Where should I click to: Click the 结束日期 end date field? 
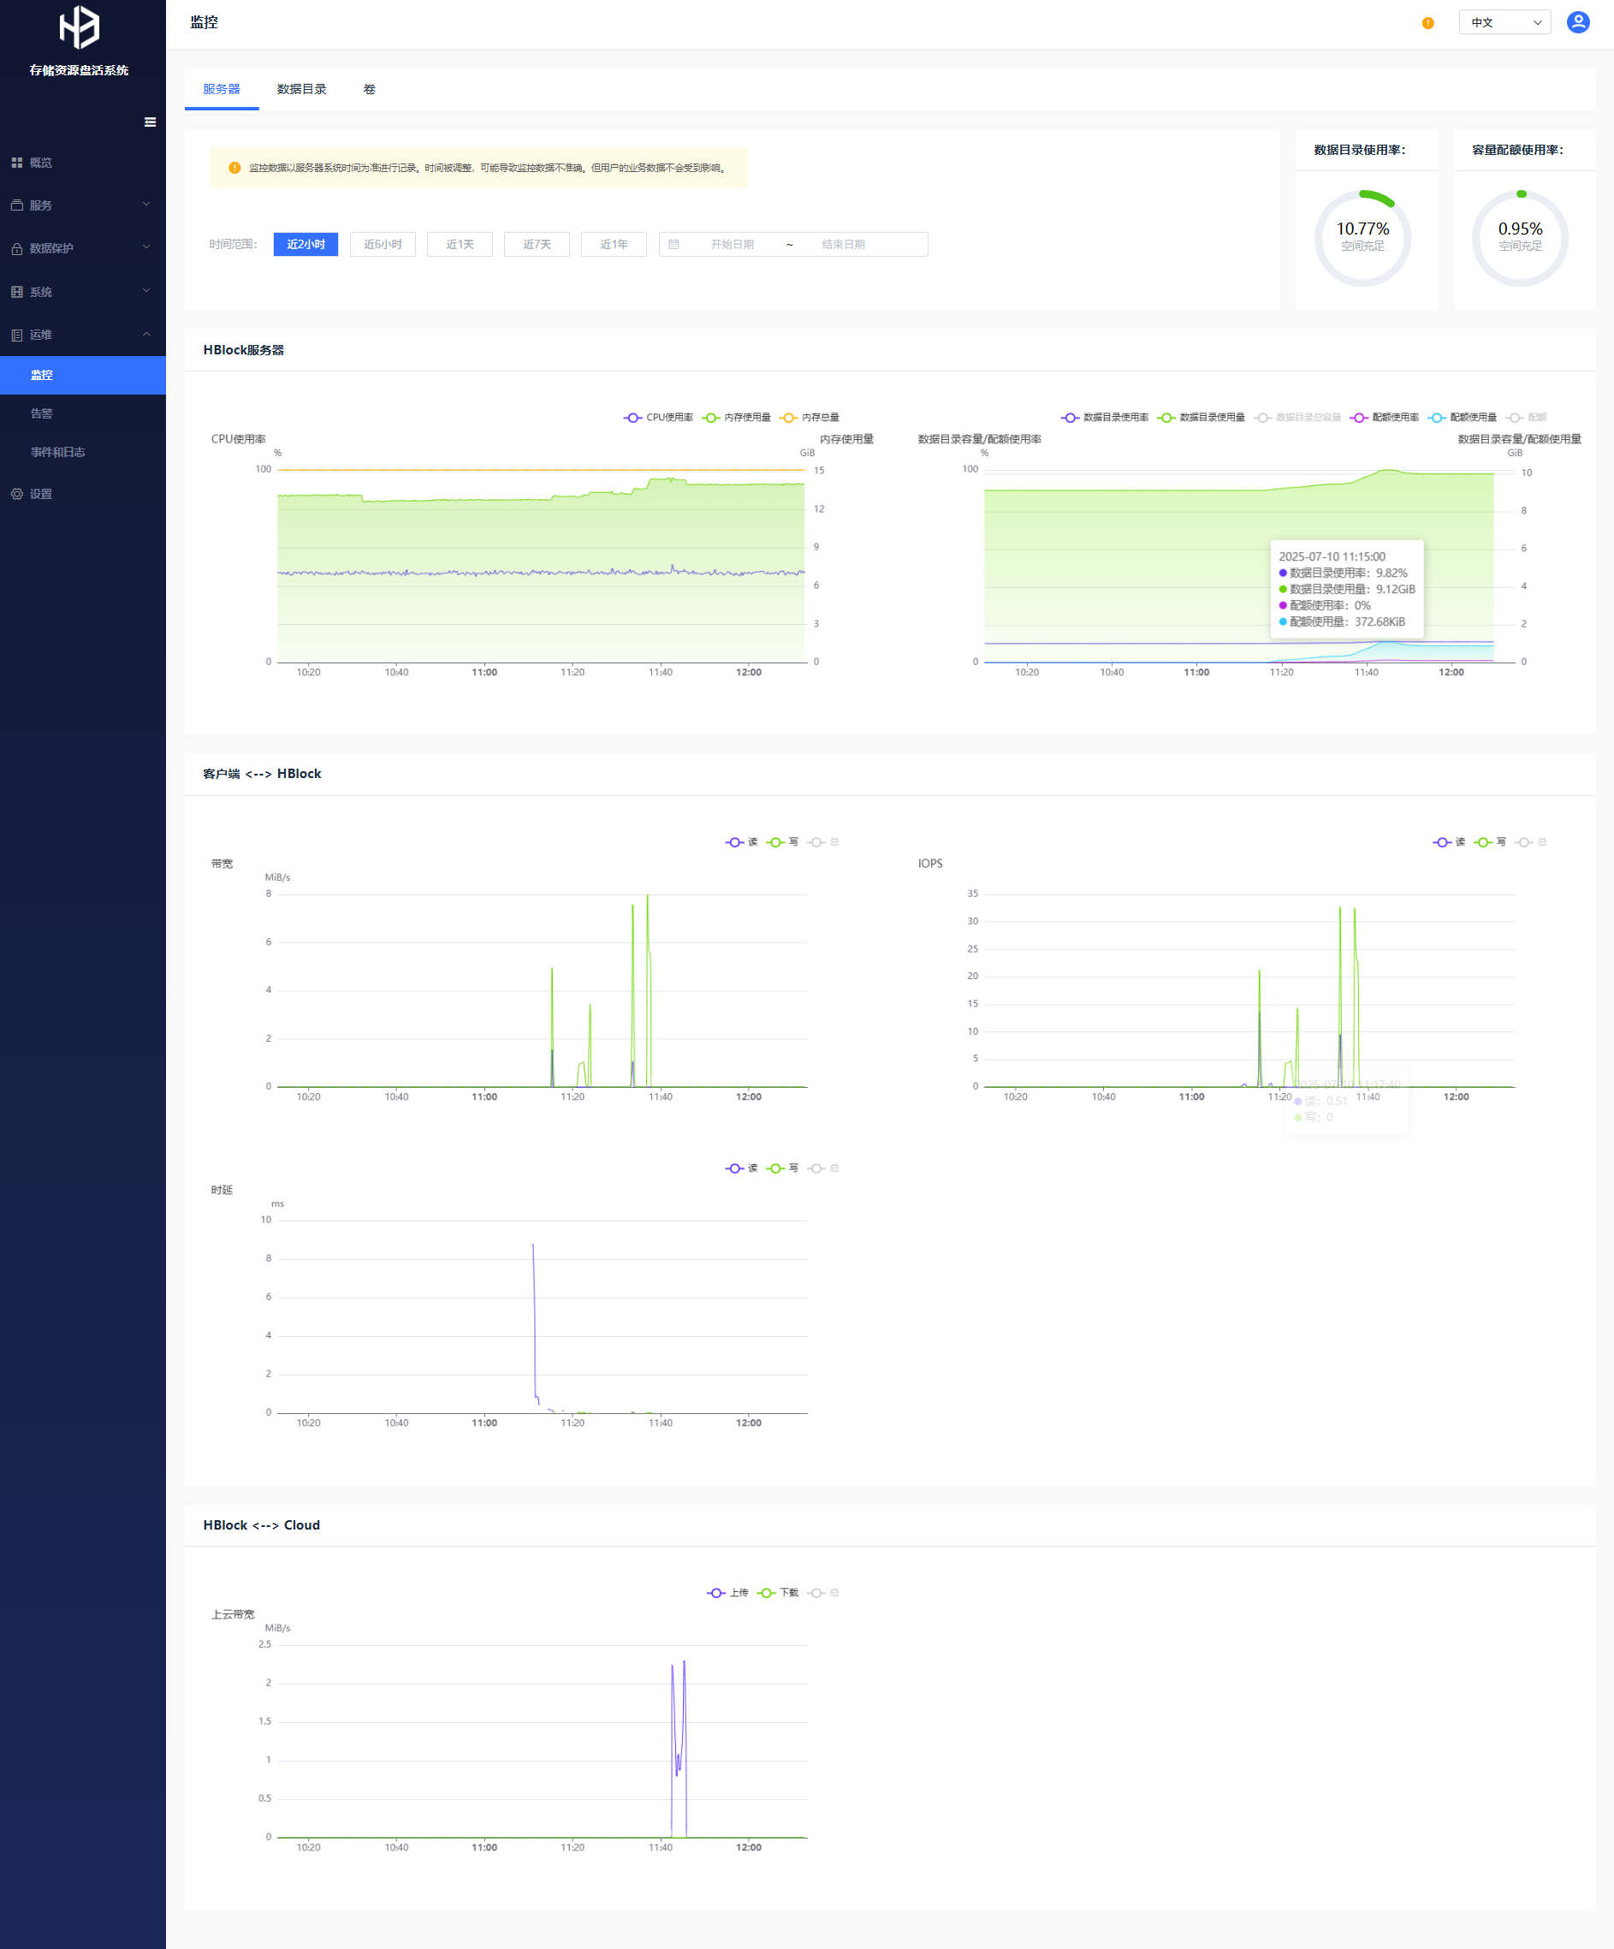coord(843,244)
